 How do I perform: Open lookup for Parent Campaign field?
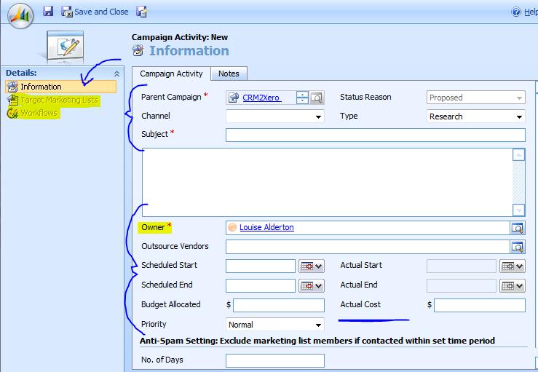tap(317, 98)
